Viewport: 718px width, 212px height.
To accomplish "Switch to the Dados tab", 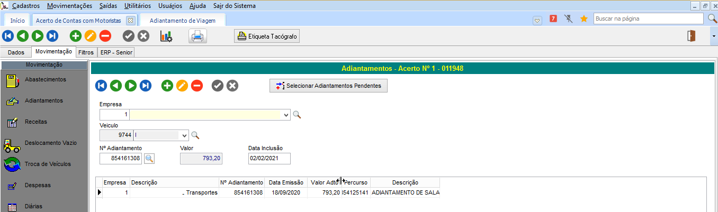I will [16, 52].
